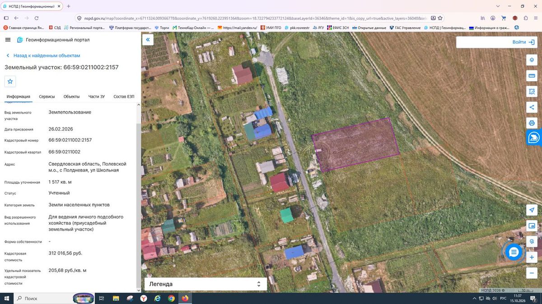Bookmark this page with the address bar star
Image resolution: width=542 pixels, height=304 pixels.
coord(440,18)
